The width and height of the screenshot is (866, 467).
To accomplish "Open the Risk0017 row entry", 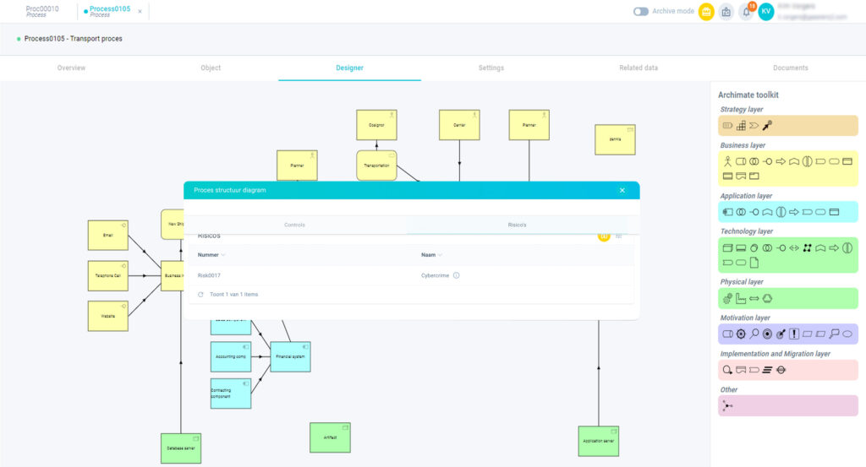I will click(209, 275).
